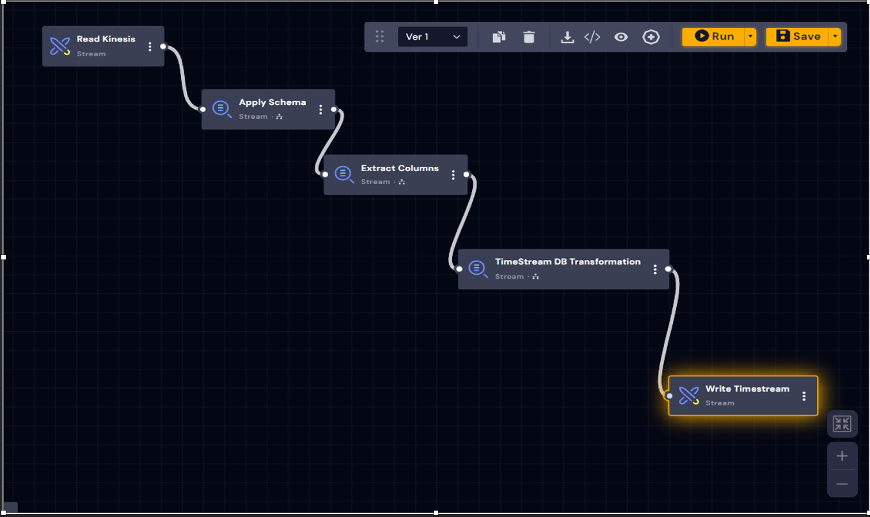870x517 pixels.
Task: Click Read Kinesis output port
Action: [x=163, y=46]
